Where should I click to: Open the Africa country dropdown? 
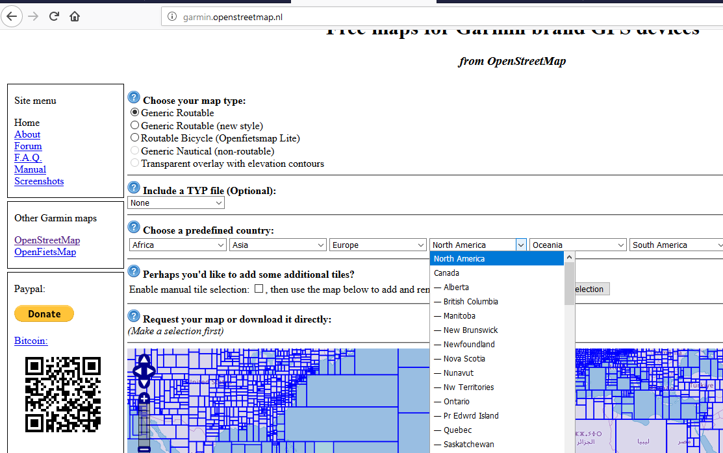[x=178, y=245]
